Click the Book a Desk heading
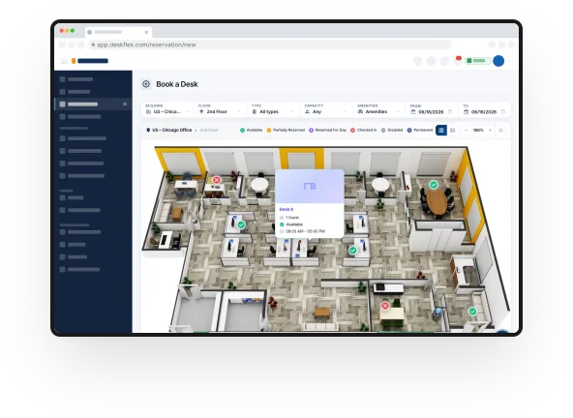573x418 pixels. (177, 84)
